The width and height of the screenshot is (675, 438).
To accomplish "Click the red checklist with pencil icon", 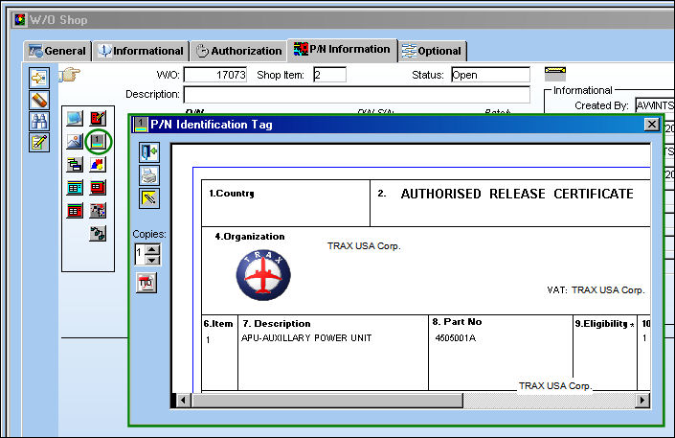I will 99,118.
